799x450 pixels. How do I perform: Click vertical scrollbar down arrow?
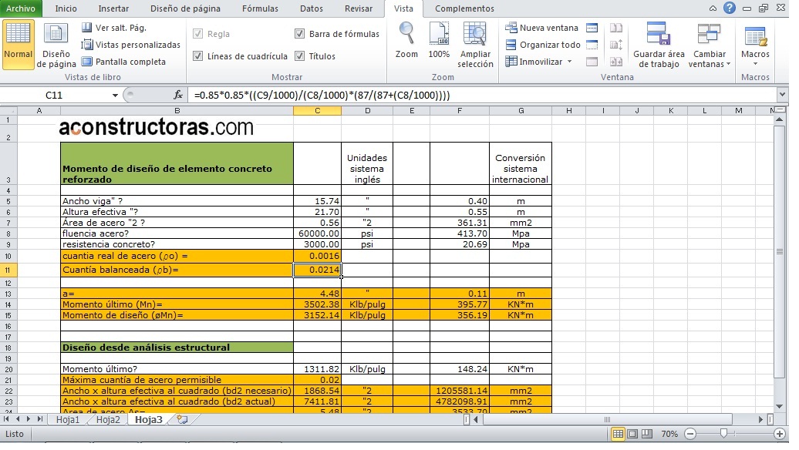(779, 406)
